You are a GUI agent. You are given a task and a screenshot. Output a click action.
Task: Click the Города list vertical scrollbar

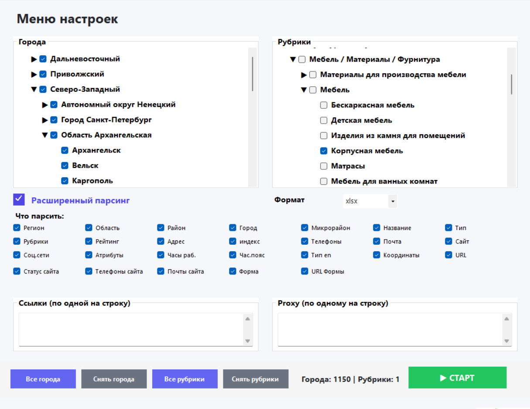point(253,74)
